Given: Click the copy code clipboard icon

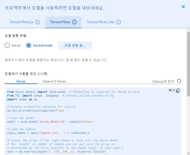Looking at the screenshot, I should click(x=178, y=90).
